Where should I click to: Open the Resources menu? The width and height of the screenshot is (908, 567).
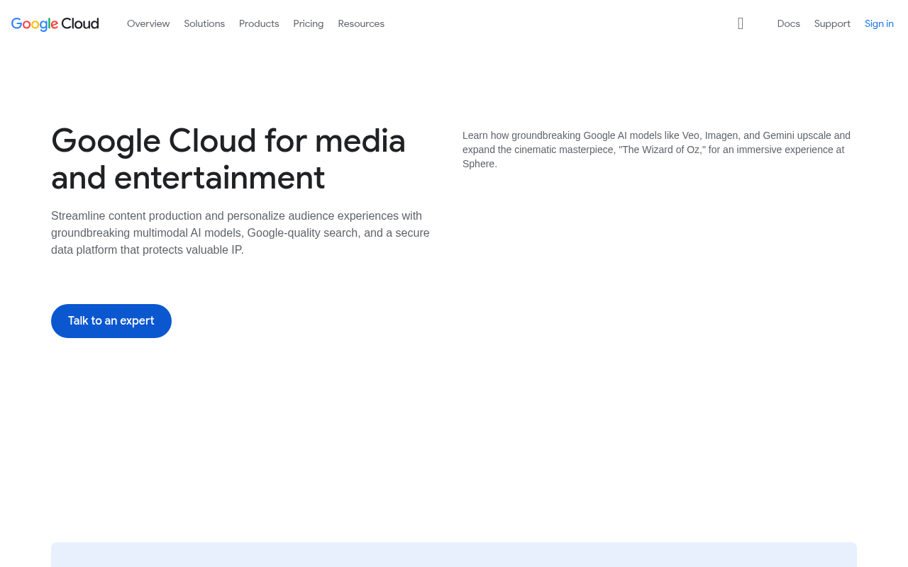[361, 23]
